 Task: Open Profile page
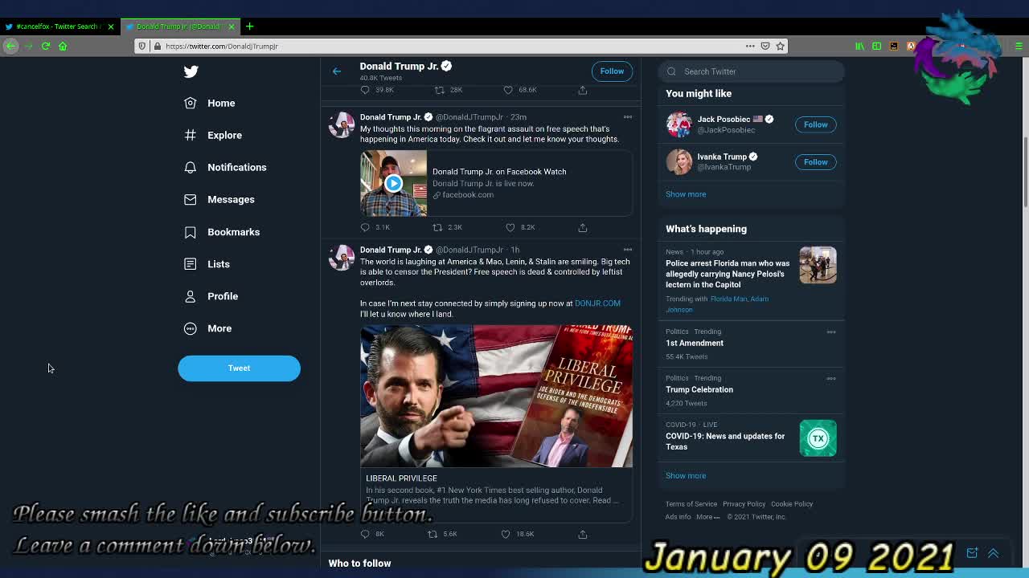pos(211,296)
